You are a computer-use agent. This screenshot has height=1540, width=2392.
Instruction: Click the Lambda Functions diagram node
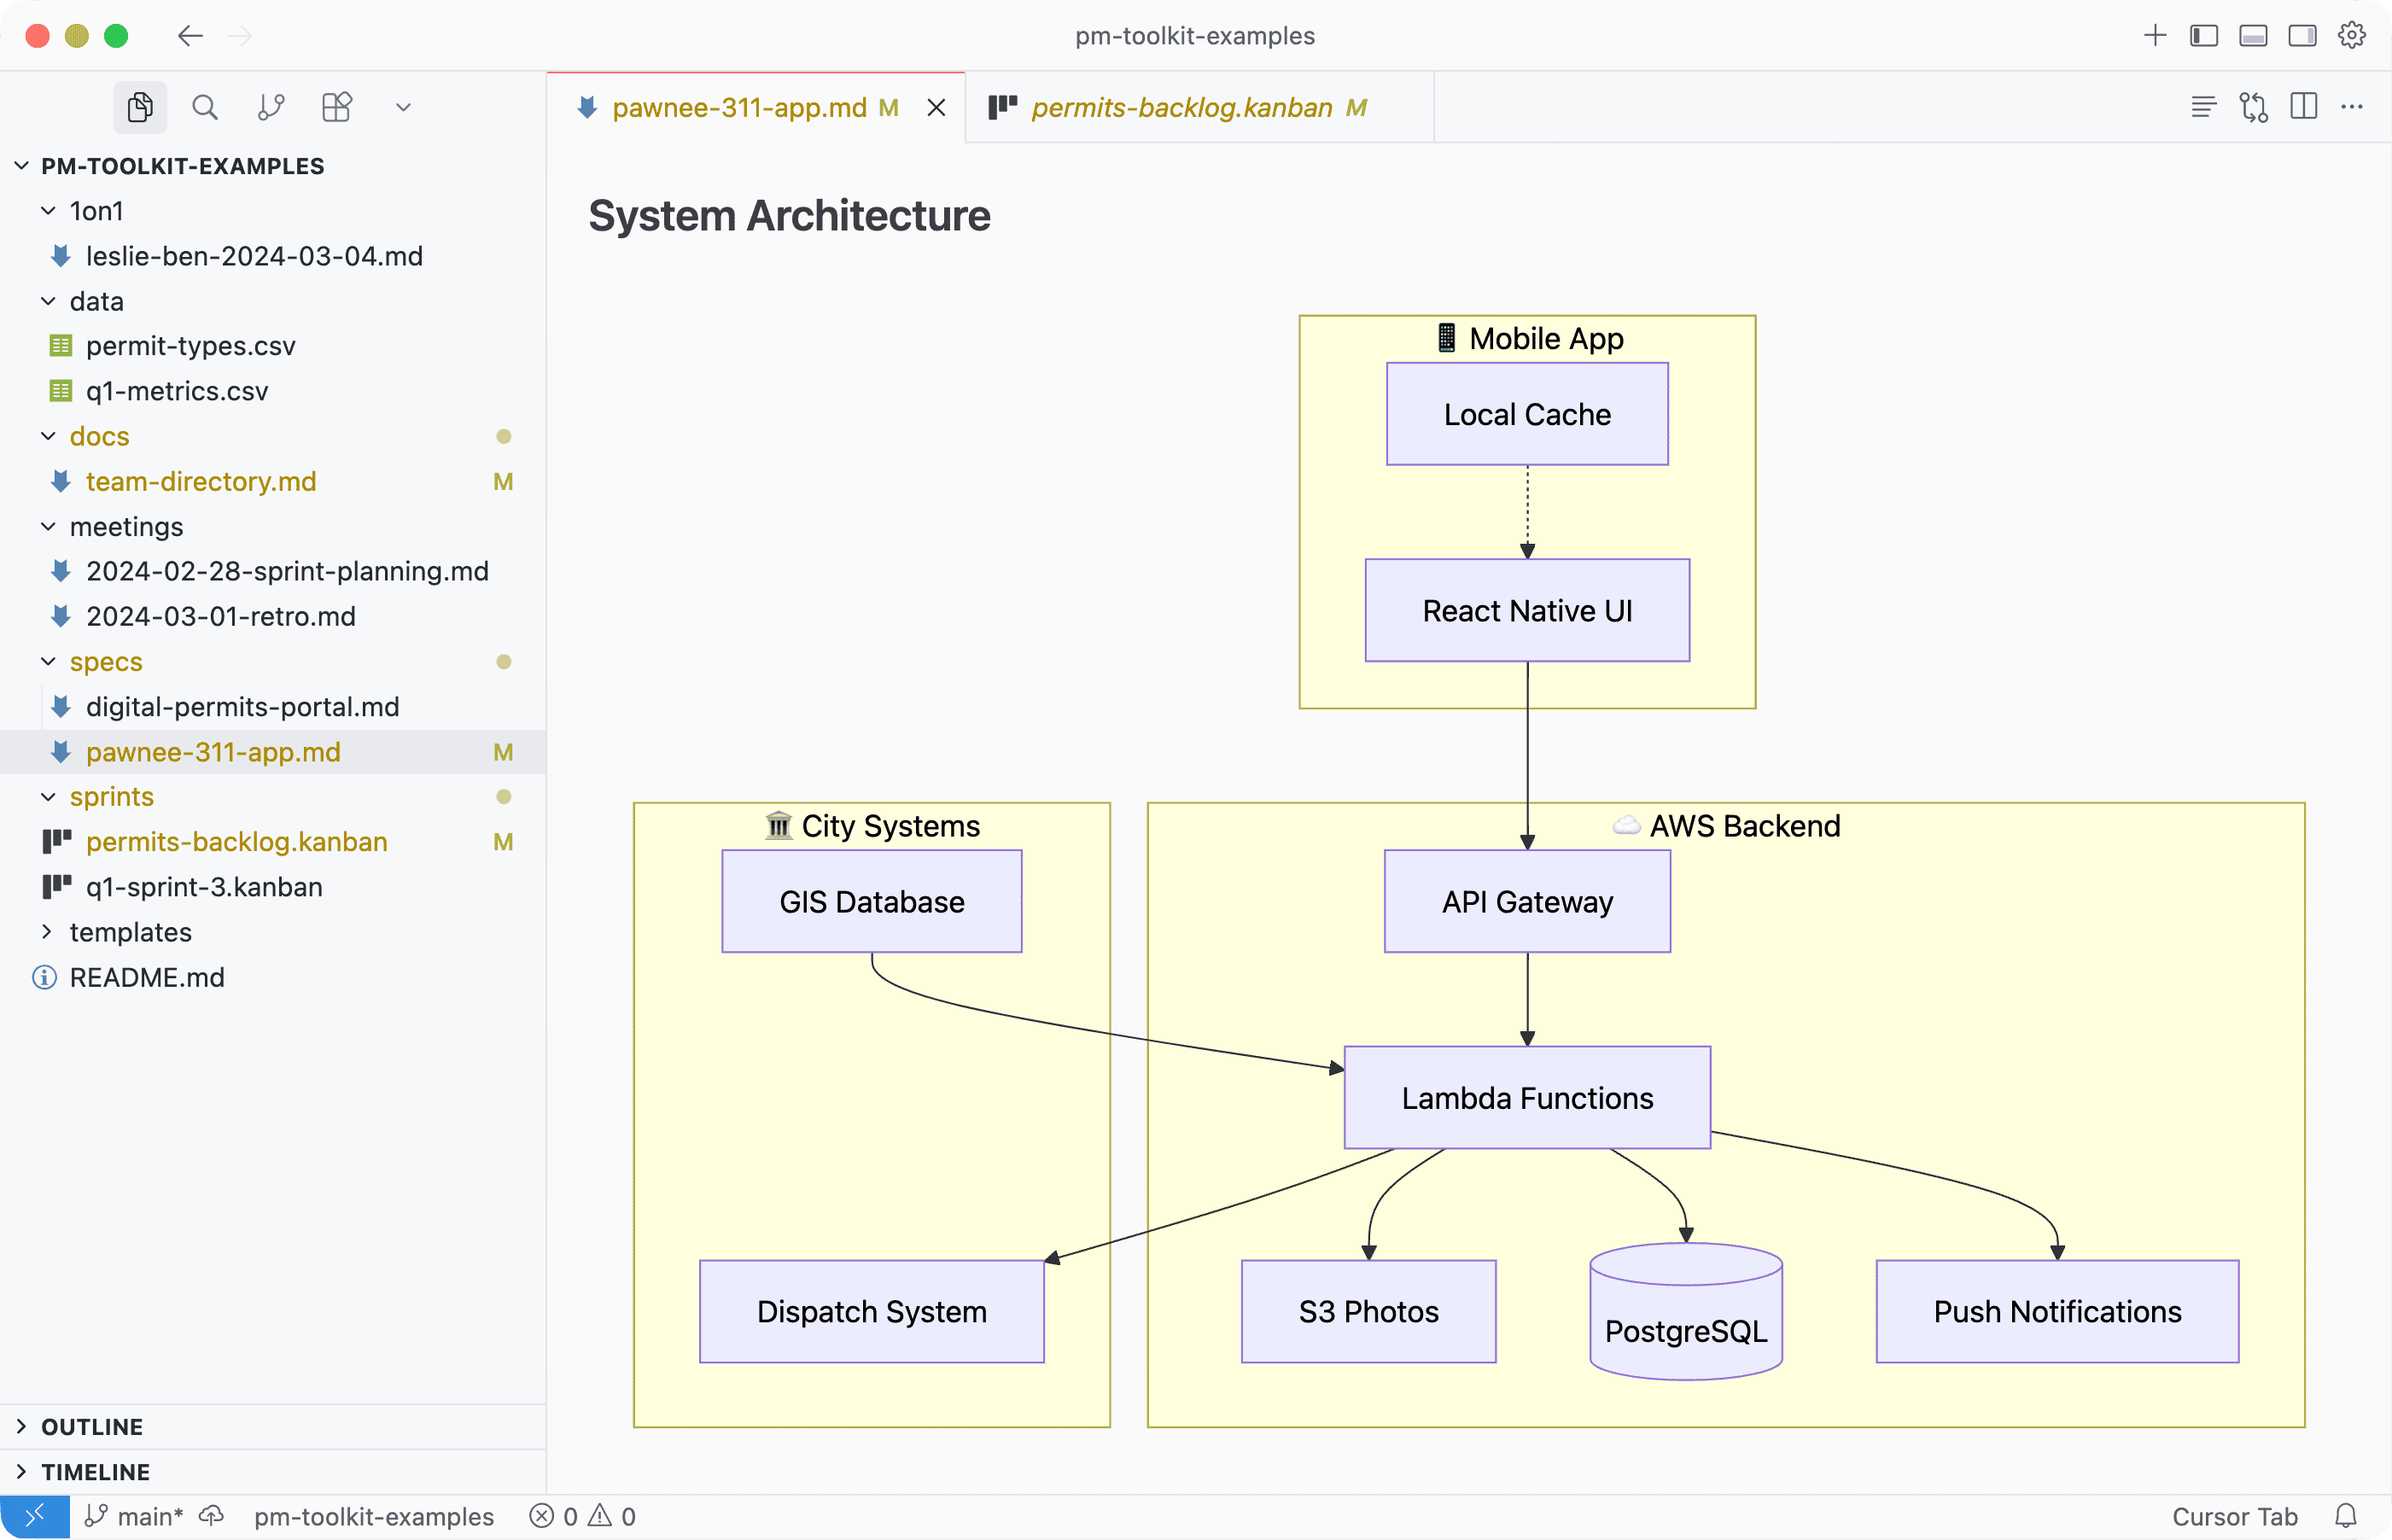(x=1527, y=1097)
